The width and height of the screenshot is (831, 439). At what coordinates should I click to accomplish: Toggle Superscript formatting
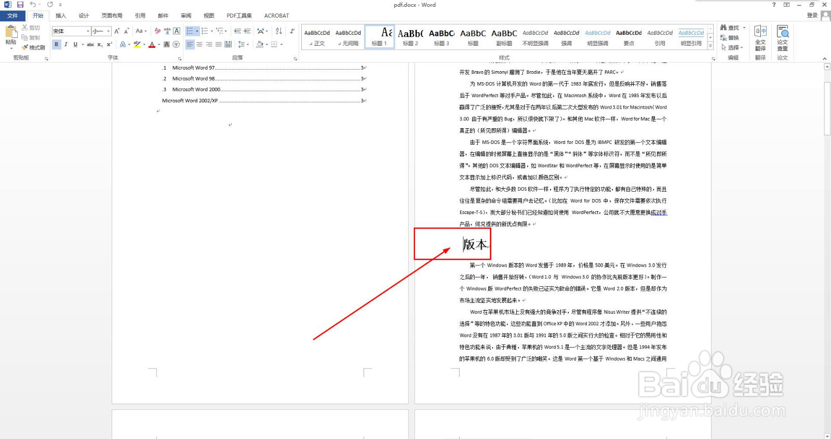109,45
